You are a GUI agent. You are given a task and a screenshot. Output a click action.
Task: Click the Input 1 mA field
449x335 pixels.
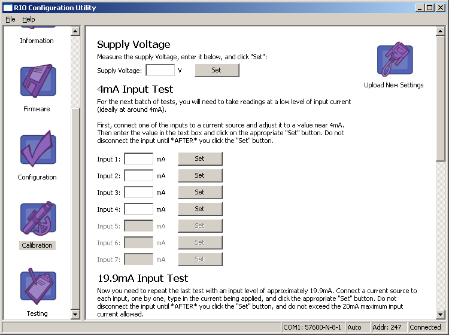pos(138,159)
